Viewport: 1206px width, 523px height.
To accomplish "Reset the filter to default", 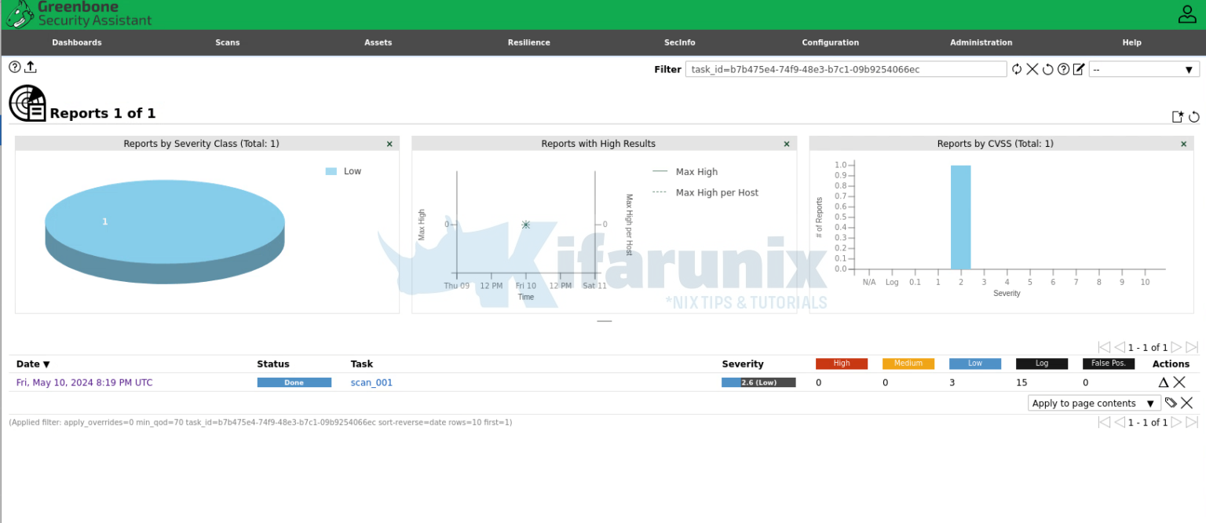I will tap(1047, 69).
